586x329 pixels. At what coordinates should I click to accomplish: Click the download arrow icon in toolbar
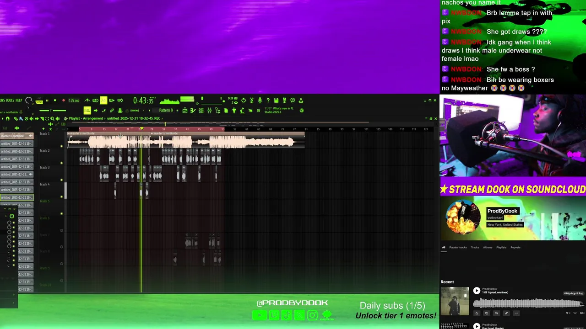point(301,101)
